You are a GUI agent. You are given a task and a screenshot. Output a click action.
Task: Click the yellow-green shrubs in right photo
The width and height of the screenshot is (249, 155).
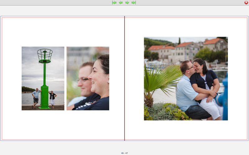click(x=171, y=112)
